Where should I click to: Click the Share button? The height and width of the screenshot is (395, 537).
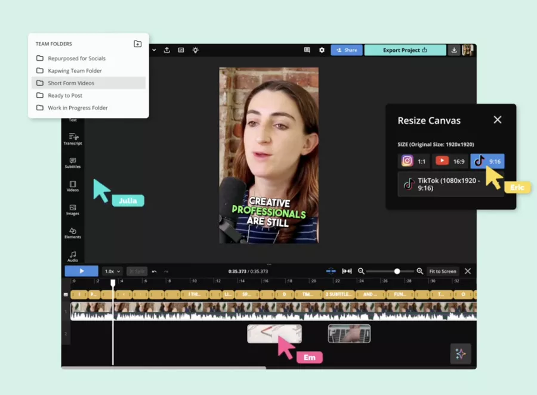[x=347, y=51]
